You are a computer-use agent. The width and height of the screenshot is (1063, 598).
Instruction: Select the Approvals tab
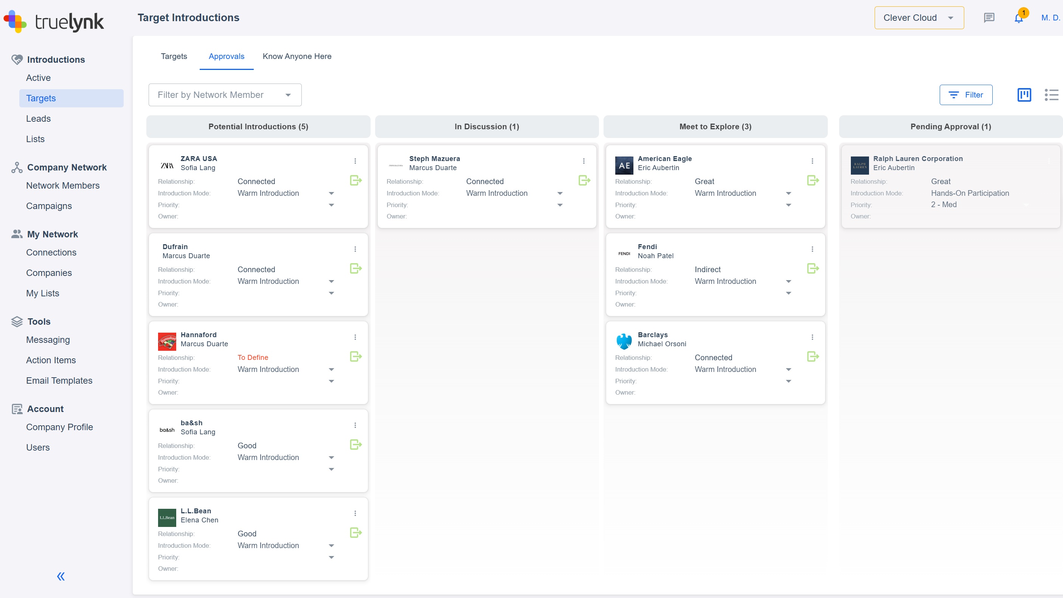[x=227, y=56]
